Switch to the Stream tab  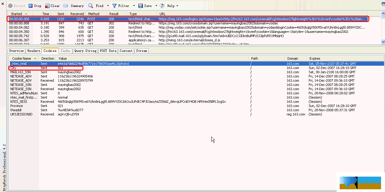(x=141, y=51)
